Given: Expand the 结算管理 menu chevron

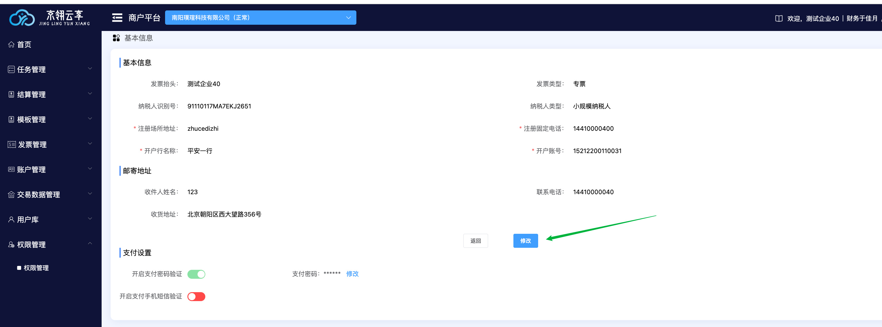Looking at the screenshot, I should (x=90, y=94).
